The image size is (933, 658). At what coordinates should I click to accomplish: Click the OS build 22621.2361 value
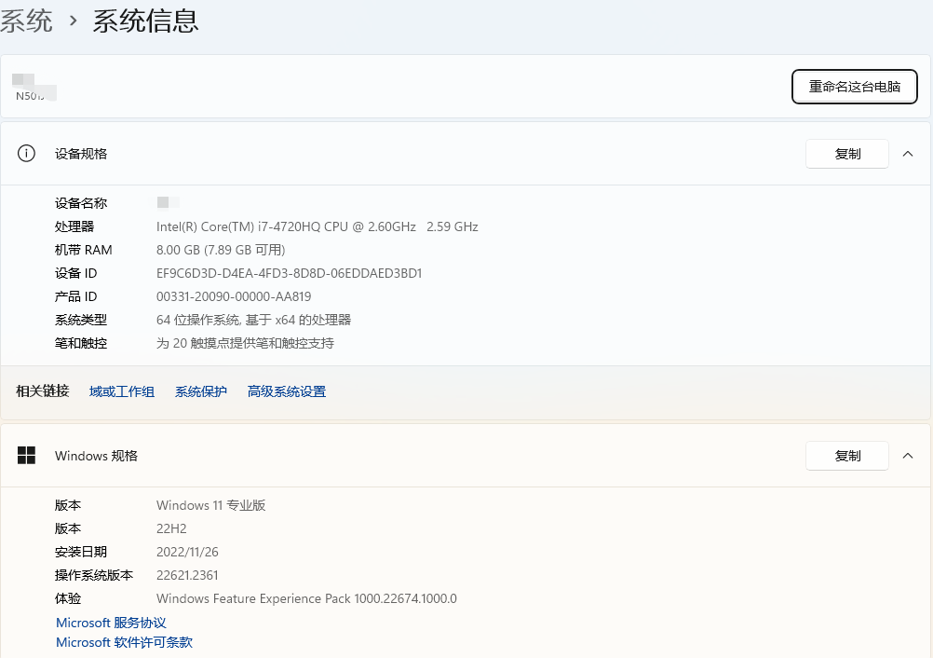click(187, 575)
